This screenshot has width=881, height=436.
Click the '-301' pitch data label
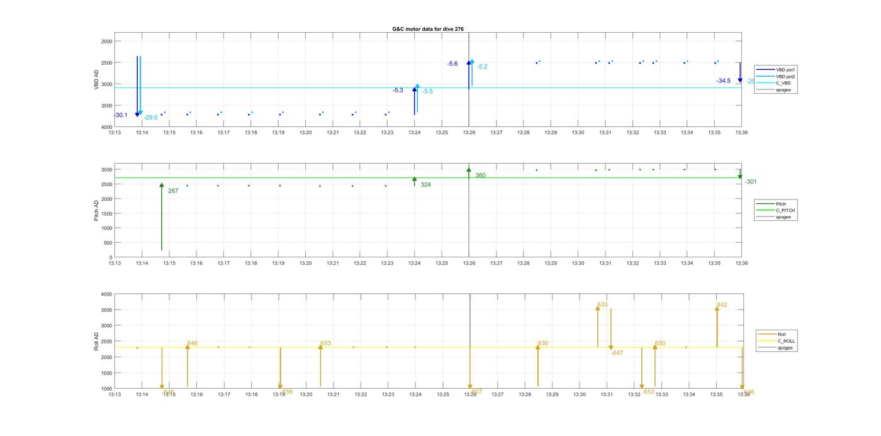tap(751, 182)
